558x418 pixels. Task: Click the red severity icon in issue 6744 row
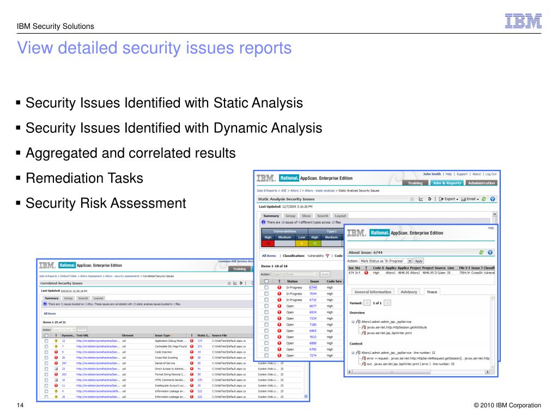tap(280, 287)
